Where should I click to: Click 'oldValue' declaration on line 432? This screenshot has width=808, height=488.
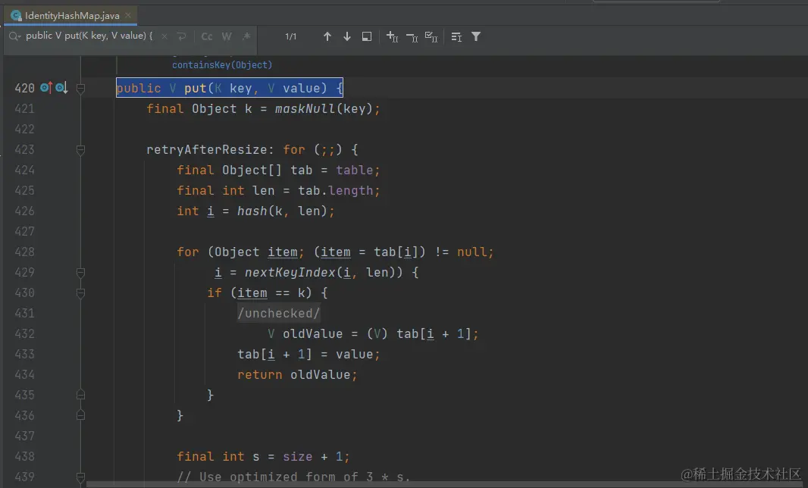[x=312, y=334]
